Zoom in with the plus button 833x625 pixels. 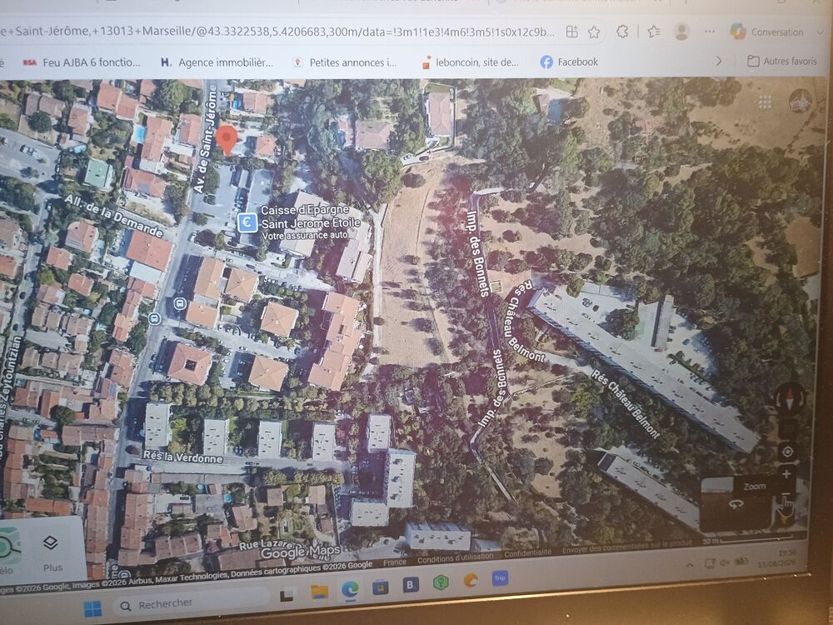pyautogui.click(x=787, y=473)
